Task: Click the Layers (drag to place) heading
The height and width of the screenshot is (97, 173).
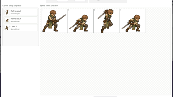Action: coord(12,6)
